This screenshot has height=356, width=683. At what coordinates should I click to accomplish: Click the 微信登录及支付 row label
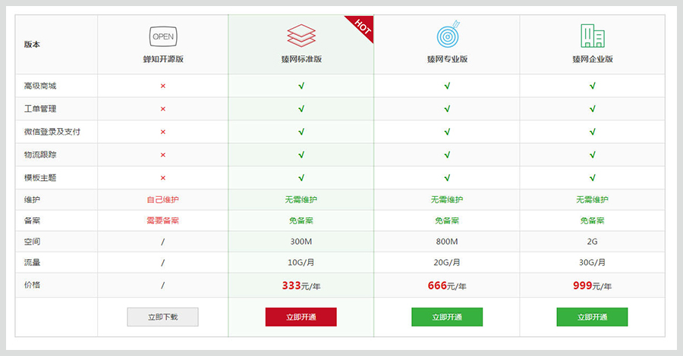point(52,132)
